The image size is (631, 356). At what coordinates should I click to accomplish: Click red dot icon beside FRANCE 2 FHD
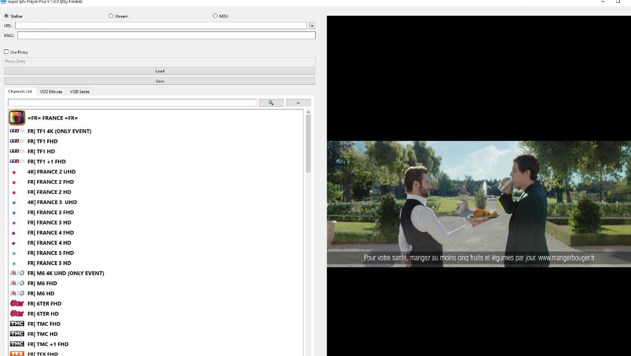click(14, 182)
